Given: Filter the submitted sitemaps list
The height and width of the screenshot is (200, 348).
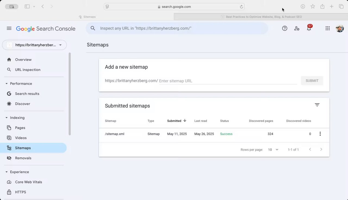Looking at the screenshot, I should (317, 105).
